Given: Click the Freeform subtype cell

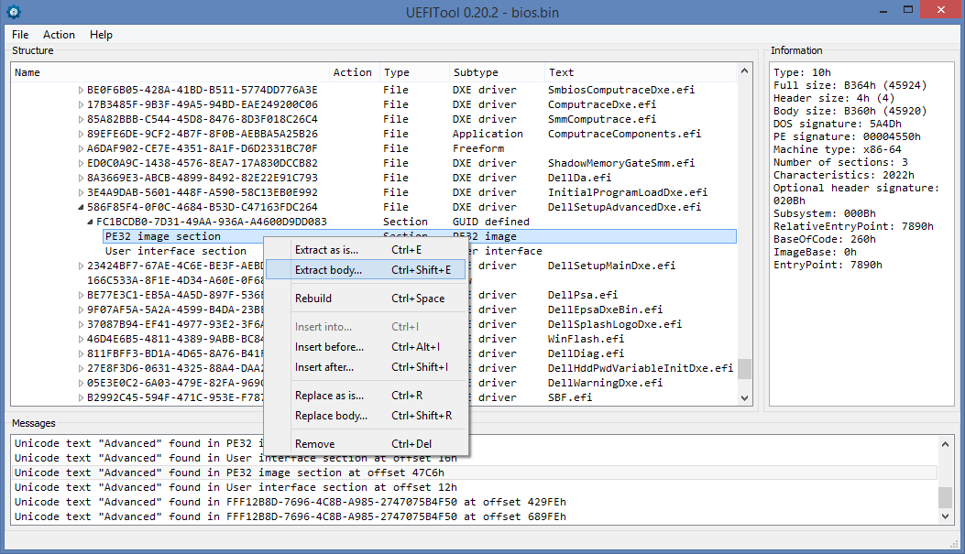Looking at the screenshot, I should tap(478, 148).
